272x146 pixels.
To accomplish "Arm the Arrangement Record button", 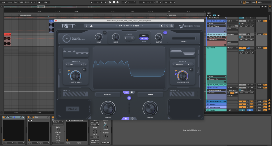I will (117, 2).
